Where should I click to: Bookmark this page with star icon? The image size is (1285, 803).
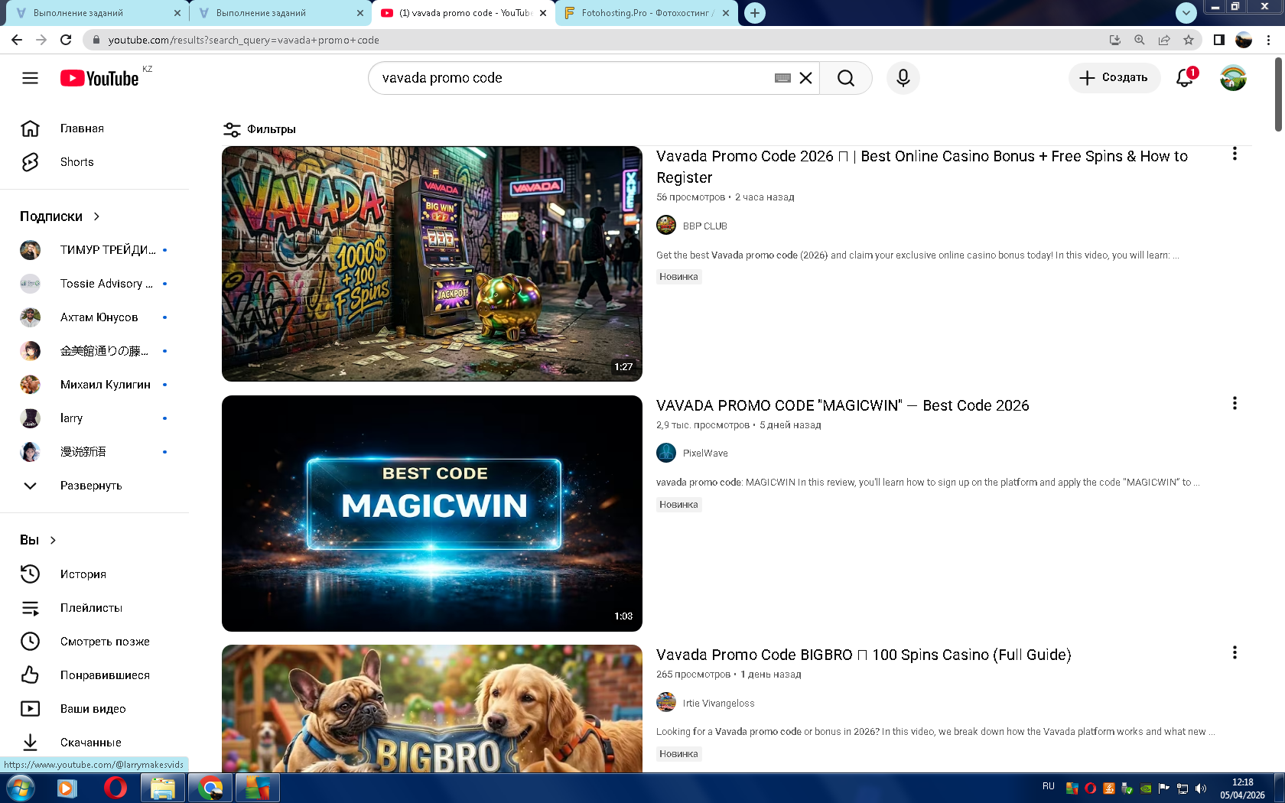[x=1188, y=40]
